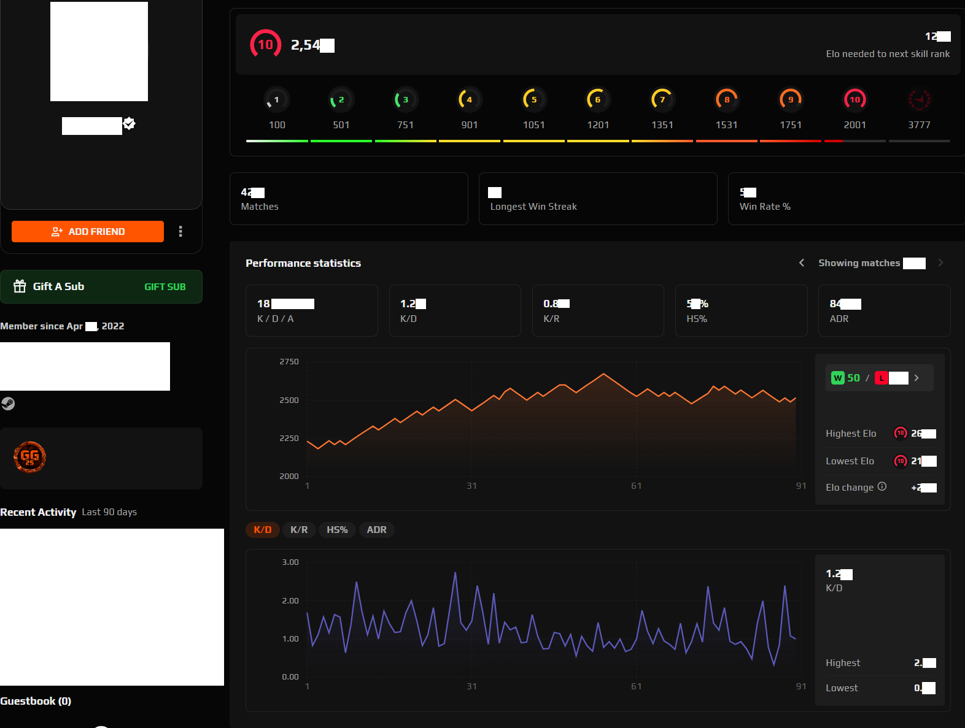Click the level 5 skill rank icon

tap(533, 99)
